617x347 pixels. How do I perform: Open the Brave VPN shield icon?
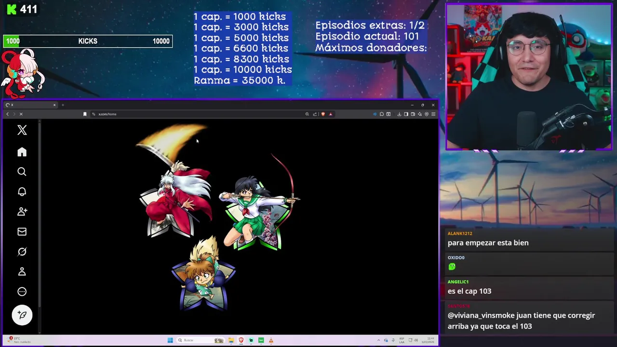pyautogui.click(x=427, y=114)
